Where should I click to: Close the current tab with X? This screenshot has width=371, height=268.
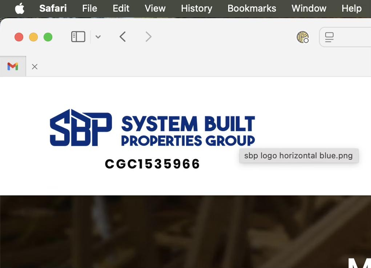[35, 67]
